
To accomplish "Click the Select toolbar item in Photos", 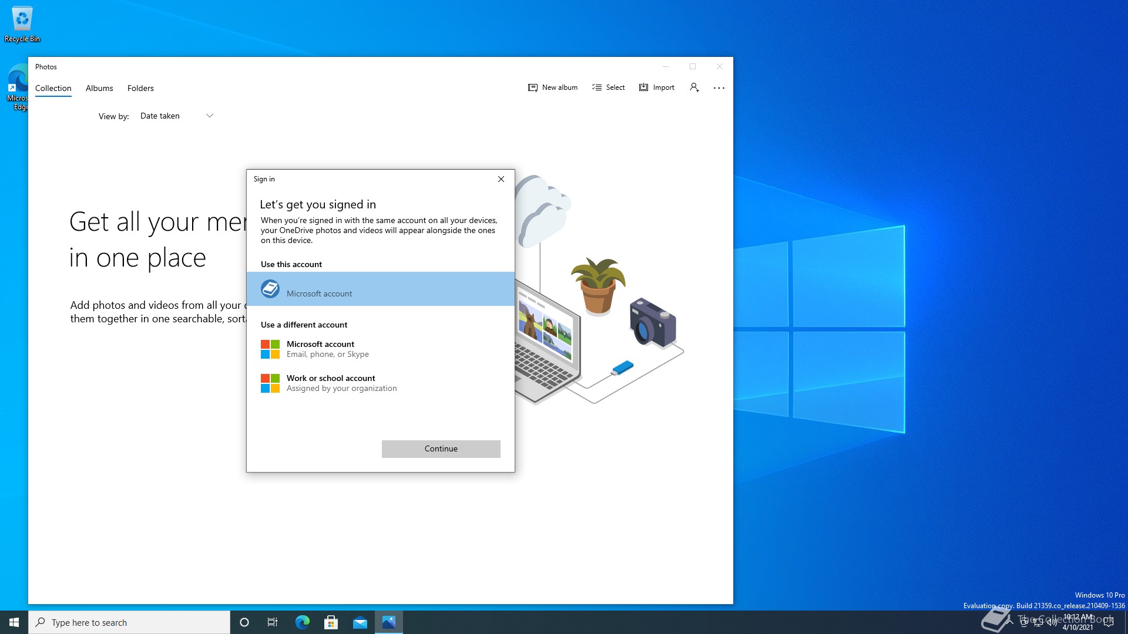I will pos(609,87).
